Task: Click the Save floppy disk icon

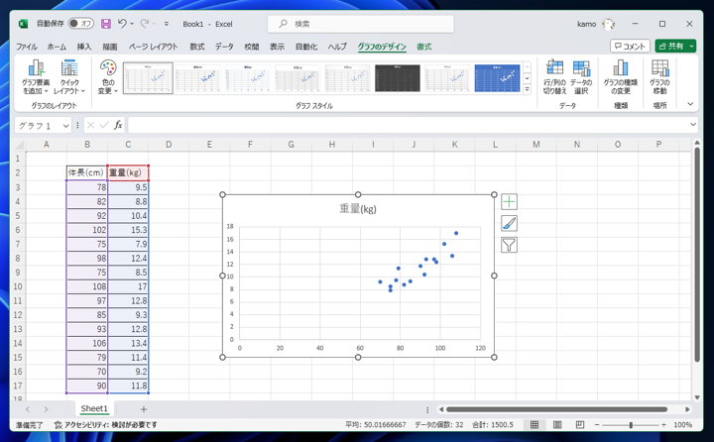Action: [106, 24]
